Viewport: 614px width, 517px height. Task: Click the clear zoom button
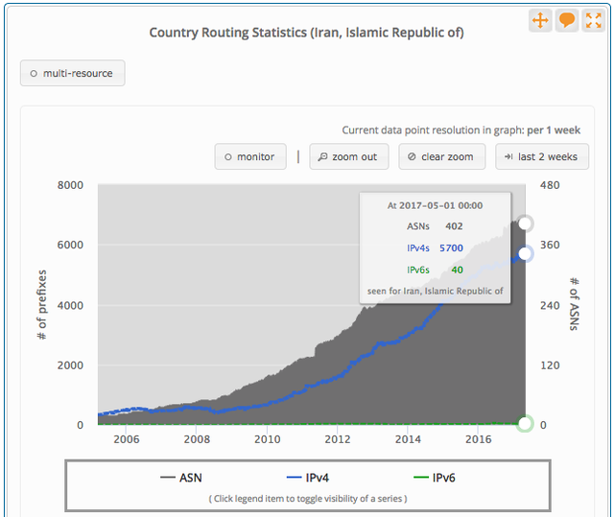(442, 156)
